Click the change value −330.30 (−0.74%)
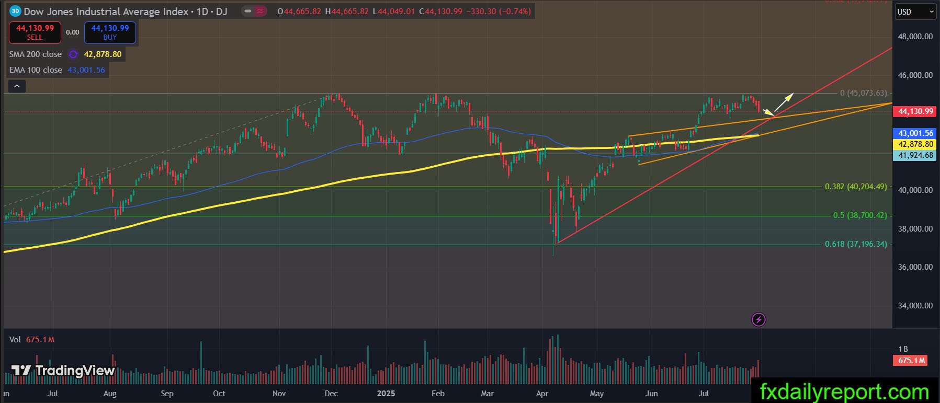This screenshot has width=940, height=403. pos(498,11)
